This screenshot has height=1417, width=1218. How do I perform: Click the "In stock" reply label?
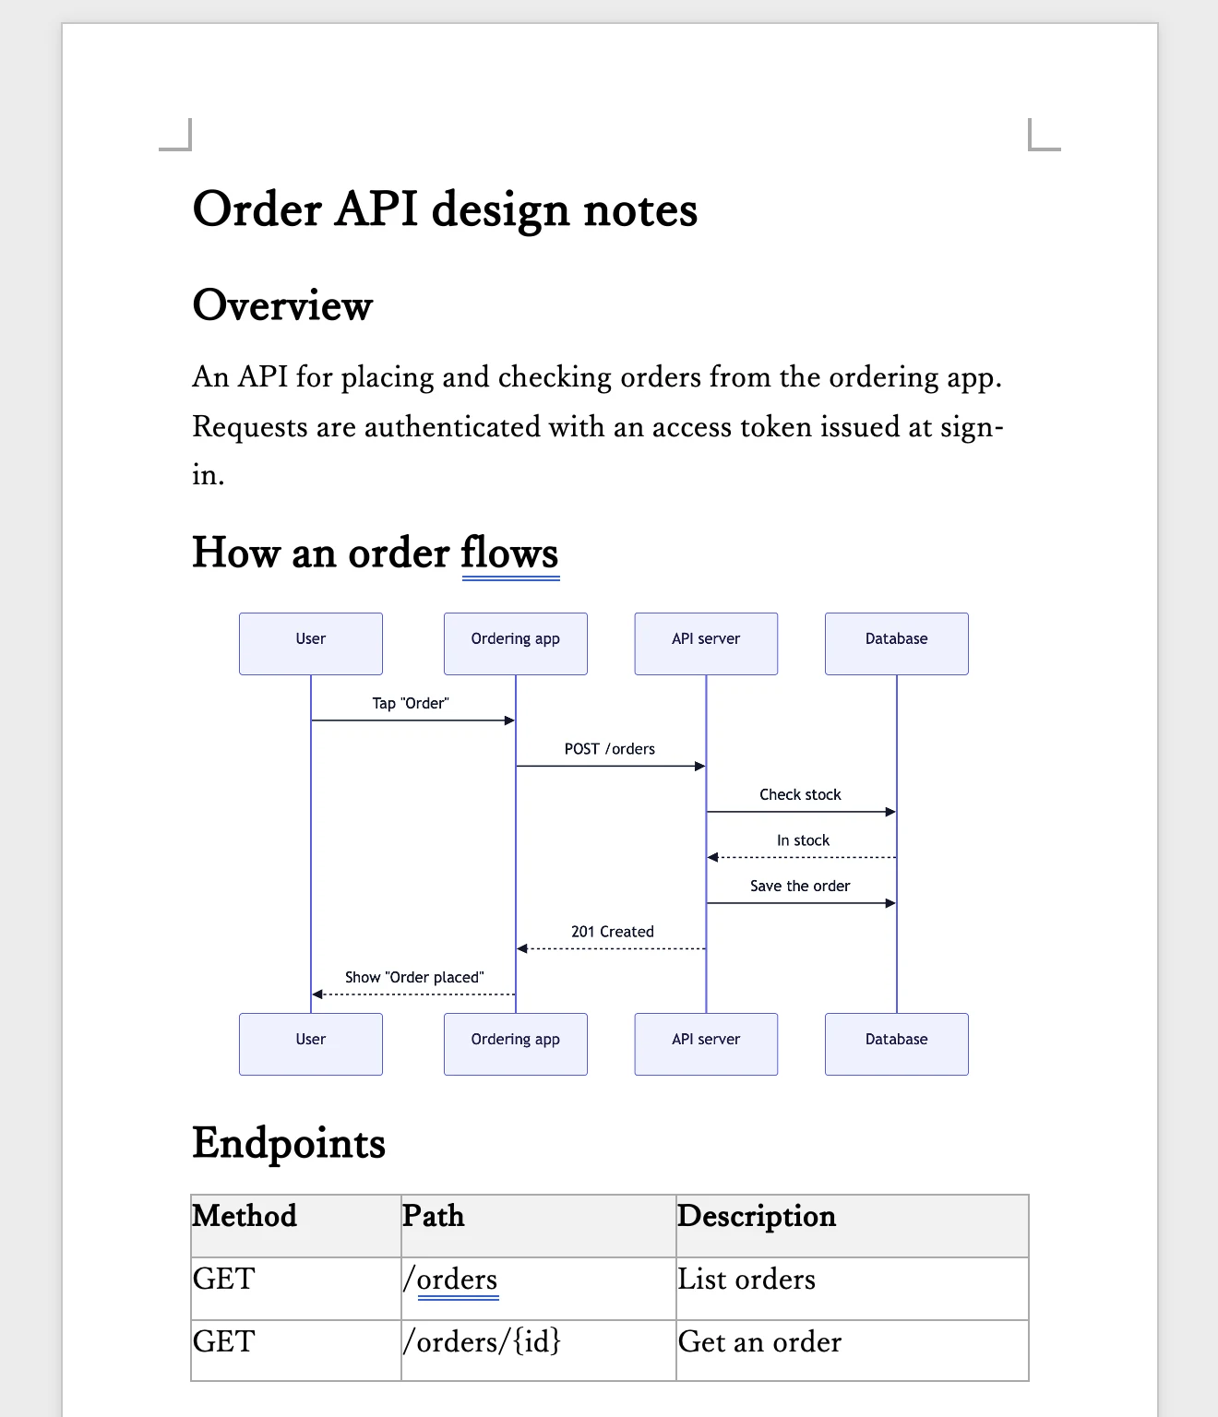coord(803,840)
